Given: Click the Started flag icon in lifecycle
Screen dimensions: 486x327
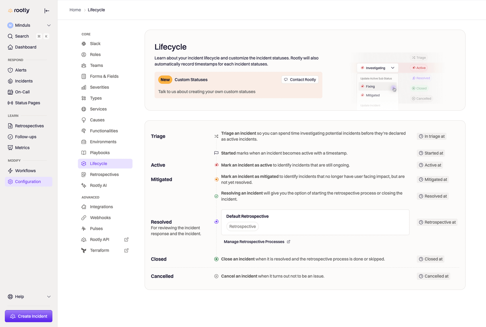Looking at the screenshot, I should [216, 153].
